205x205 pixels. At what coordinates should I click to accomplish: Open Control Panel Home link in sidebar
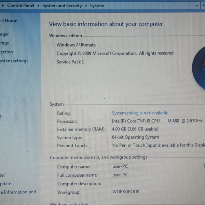[x=9, y=20]
